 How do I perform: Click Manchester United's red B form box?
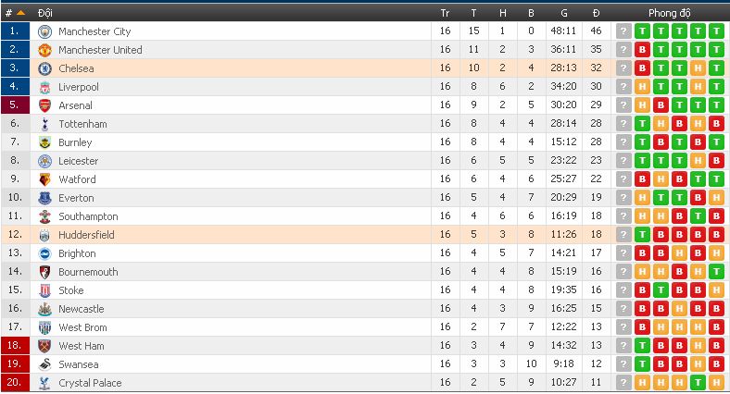642,50
